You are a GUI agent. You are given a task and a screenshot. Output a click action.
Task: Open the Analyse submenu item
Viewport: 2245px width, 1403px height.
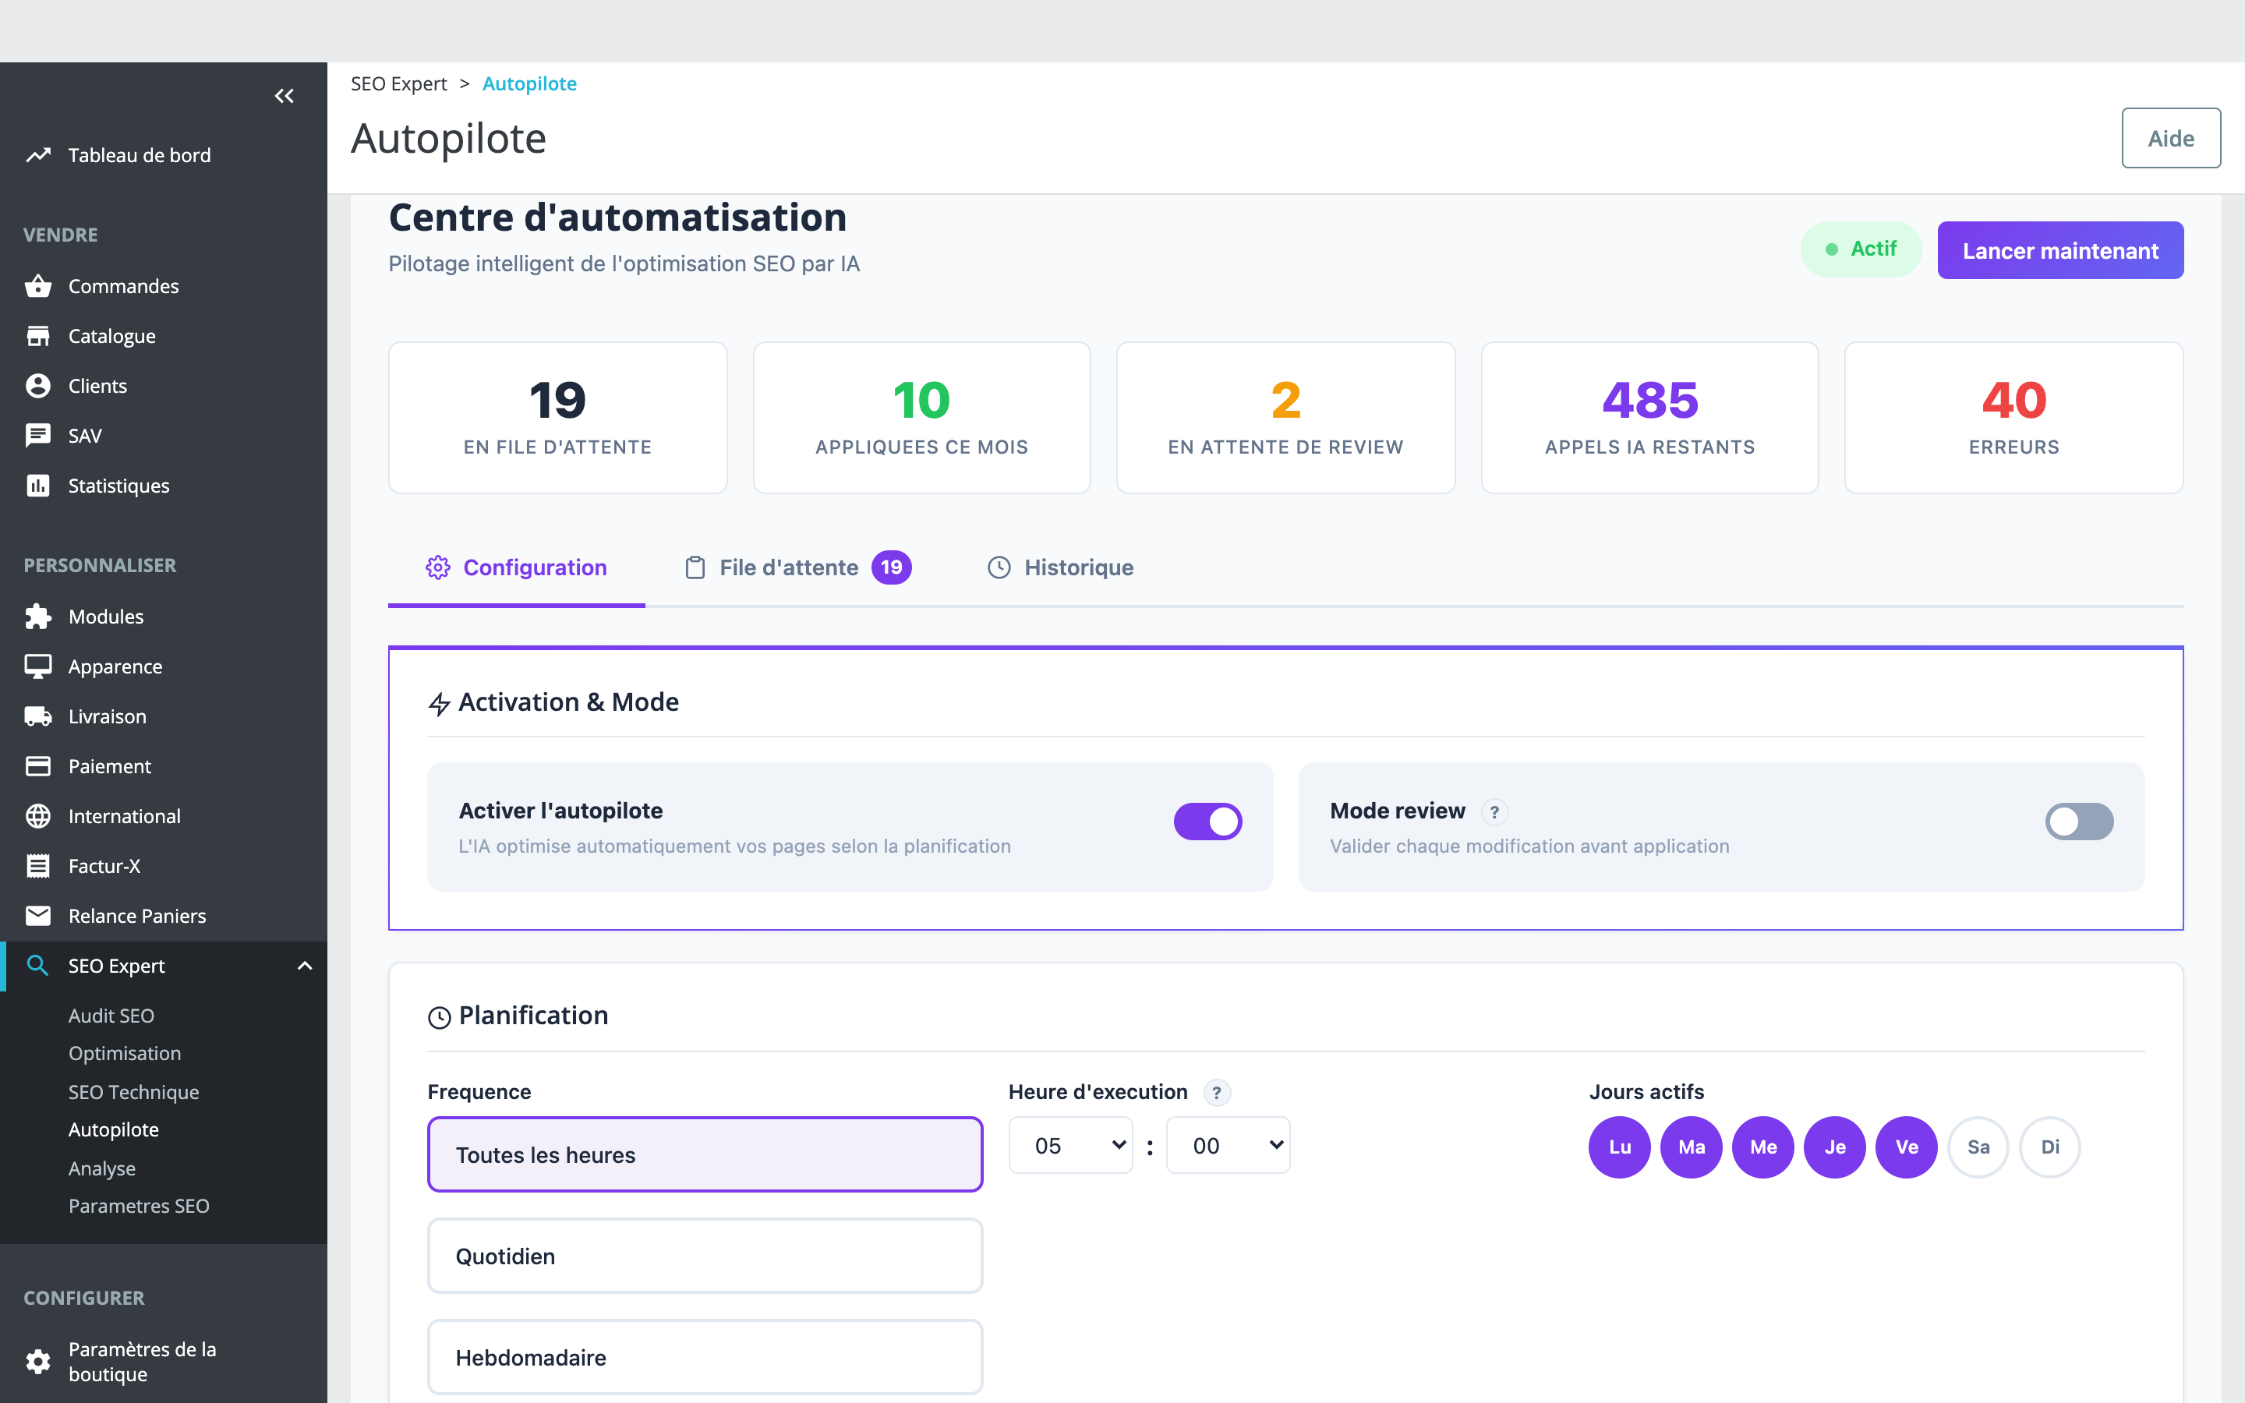click(x=102, y=1168)
